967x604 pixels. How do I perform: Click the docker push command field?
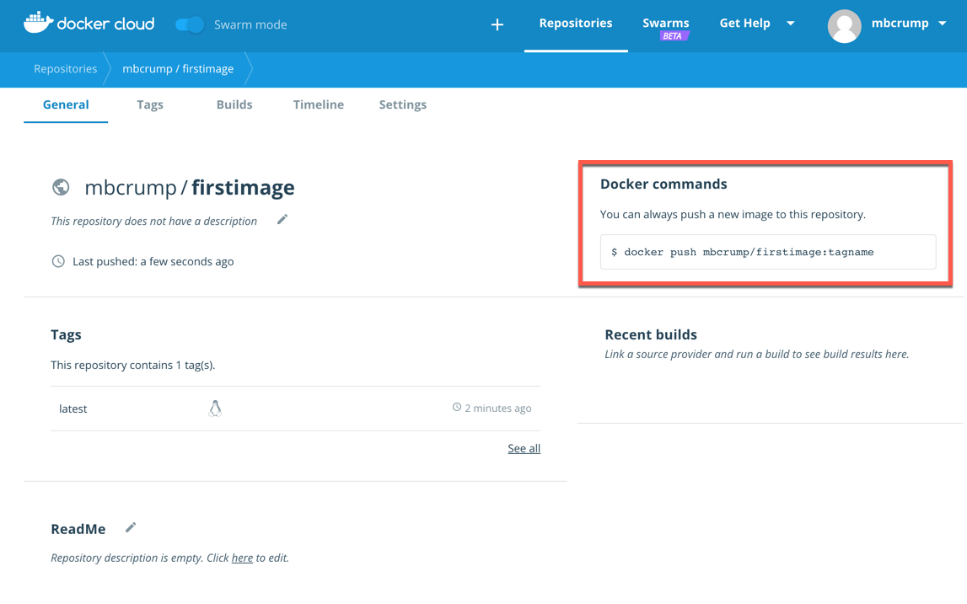pos(767,252)
